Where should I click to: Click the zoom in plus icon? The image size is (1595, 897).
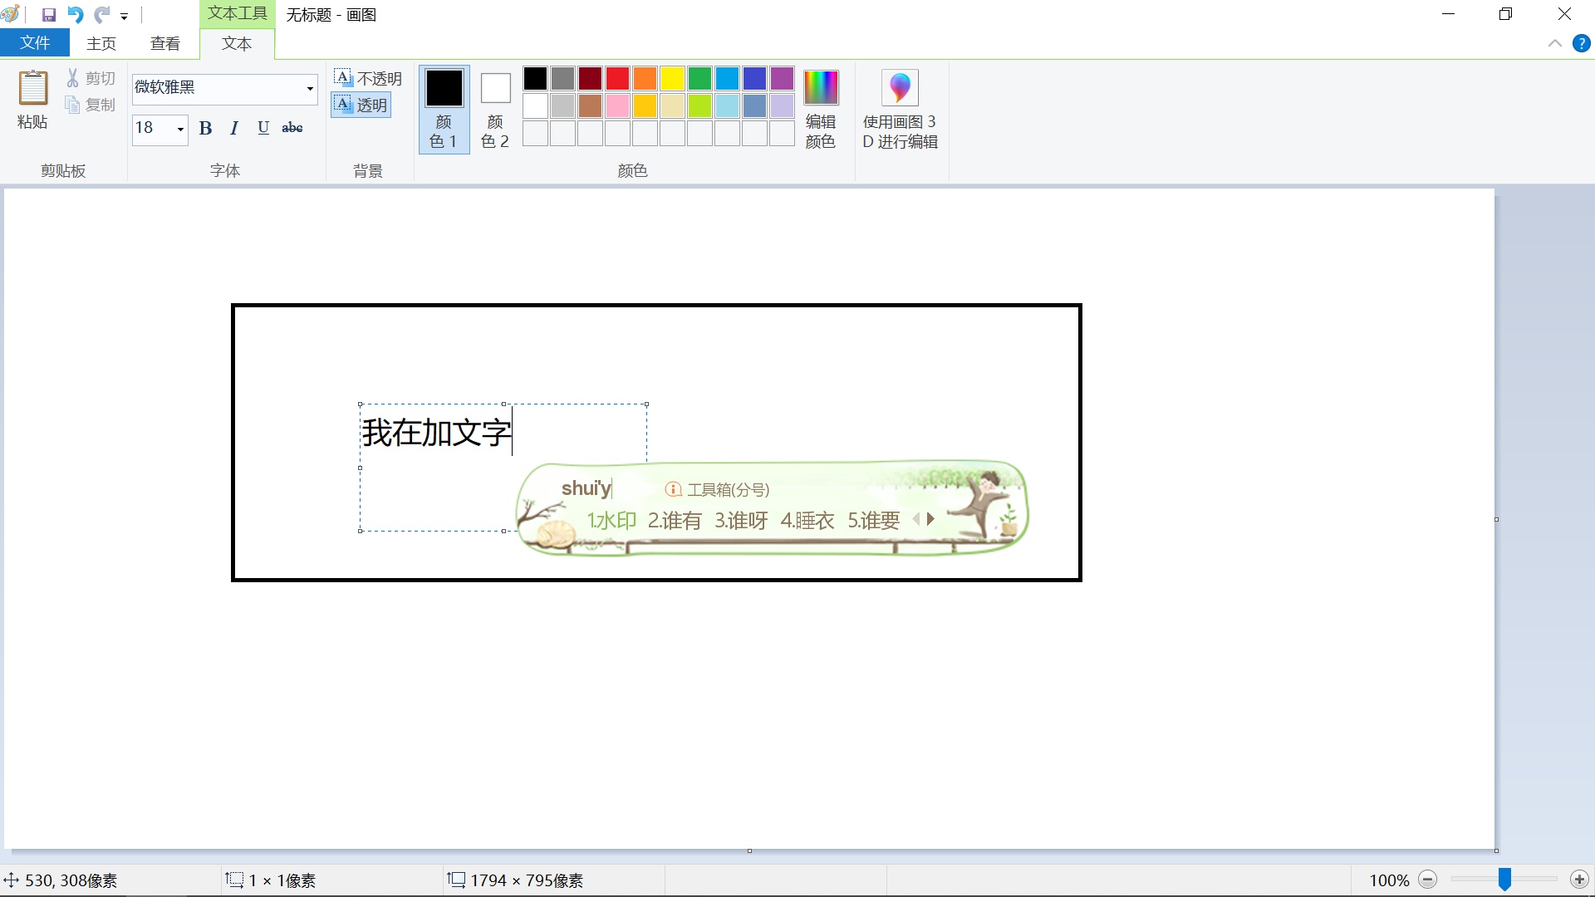pos(1579,880)
